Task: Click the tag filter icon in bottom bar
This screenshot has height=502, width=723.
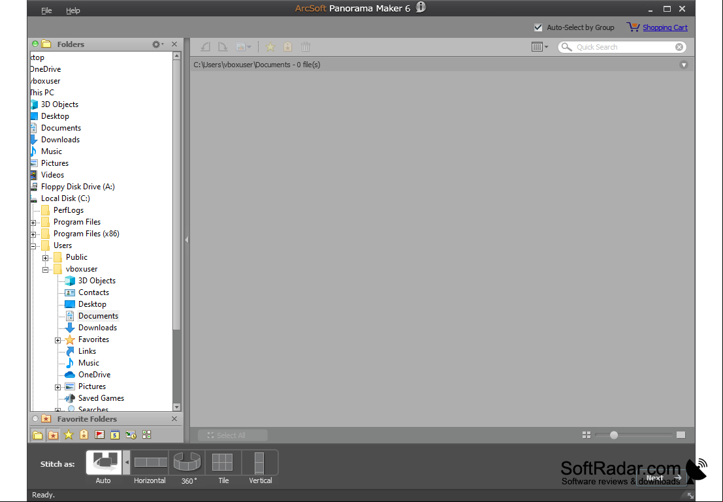Action: coord(84,435)
